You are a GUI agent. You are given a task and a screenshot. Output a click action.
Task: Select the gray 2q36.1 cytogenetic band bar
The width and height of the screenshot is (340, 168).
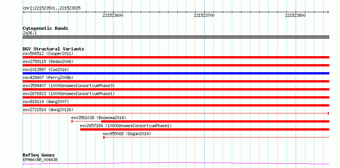coord(176,37)
